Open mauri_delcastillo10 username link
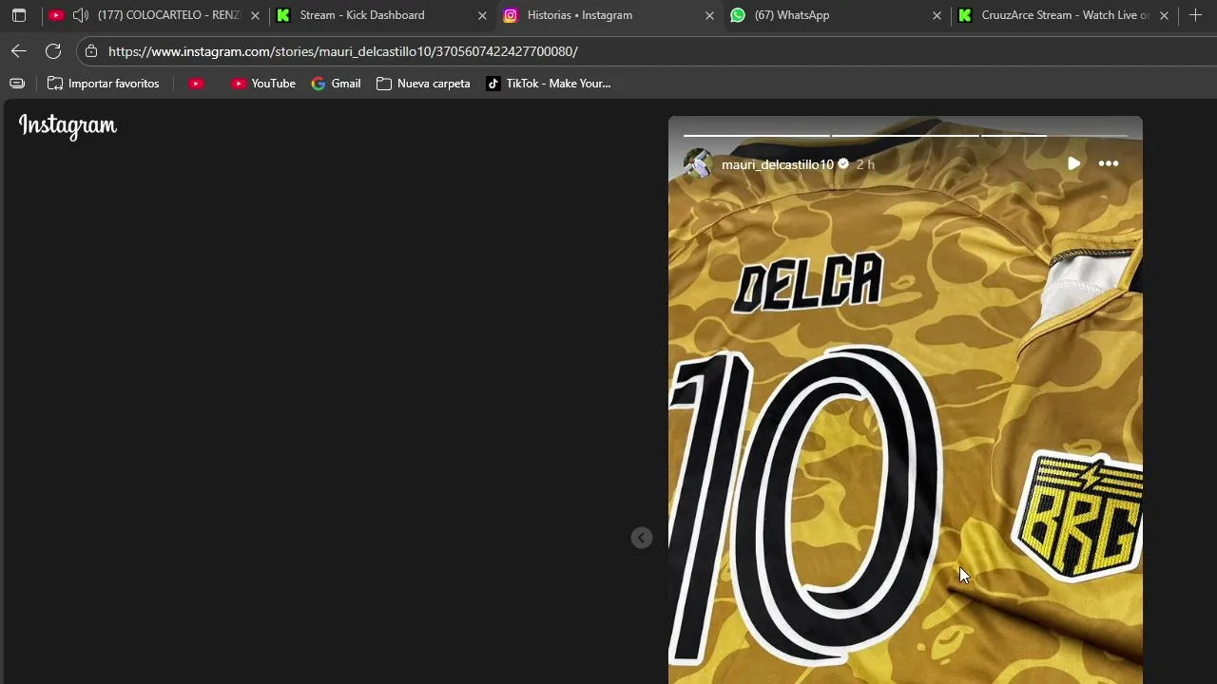Screen dimensions: 1217x684 click(778, 164)
